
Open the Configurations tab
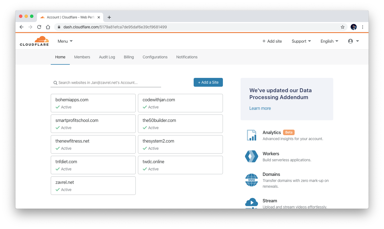point(155,57)
